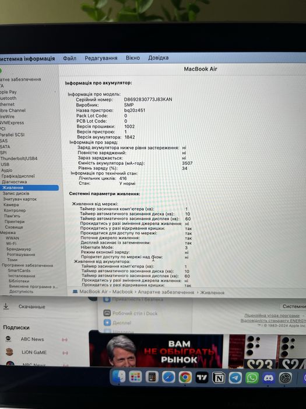
Task: Open Launchpad from the Dock
Action: point(135,377)
